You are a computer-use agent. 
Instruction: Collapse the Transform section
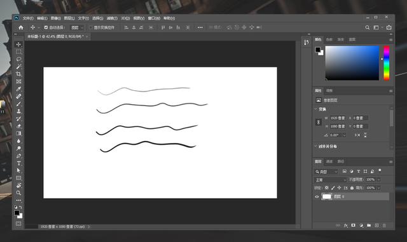click(x=316, y=109)
